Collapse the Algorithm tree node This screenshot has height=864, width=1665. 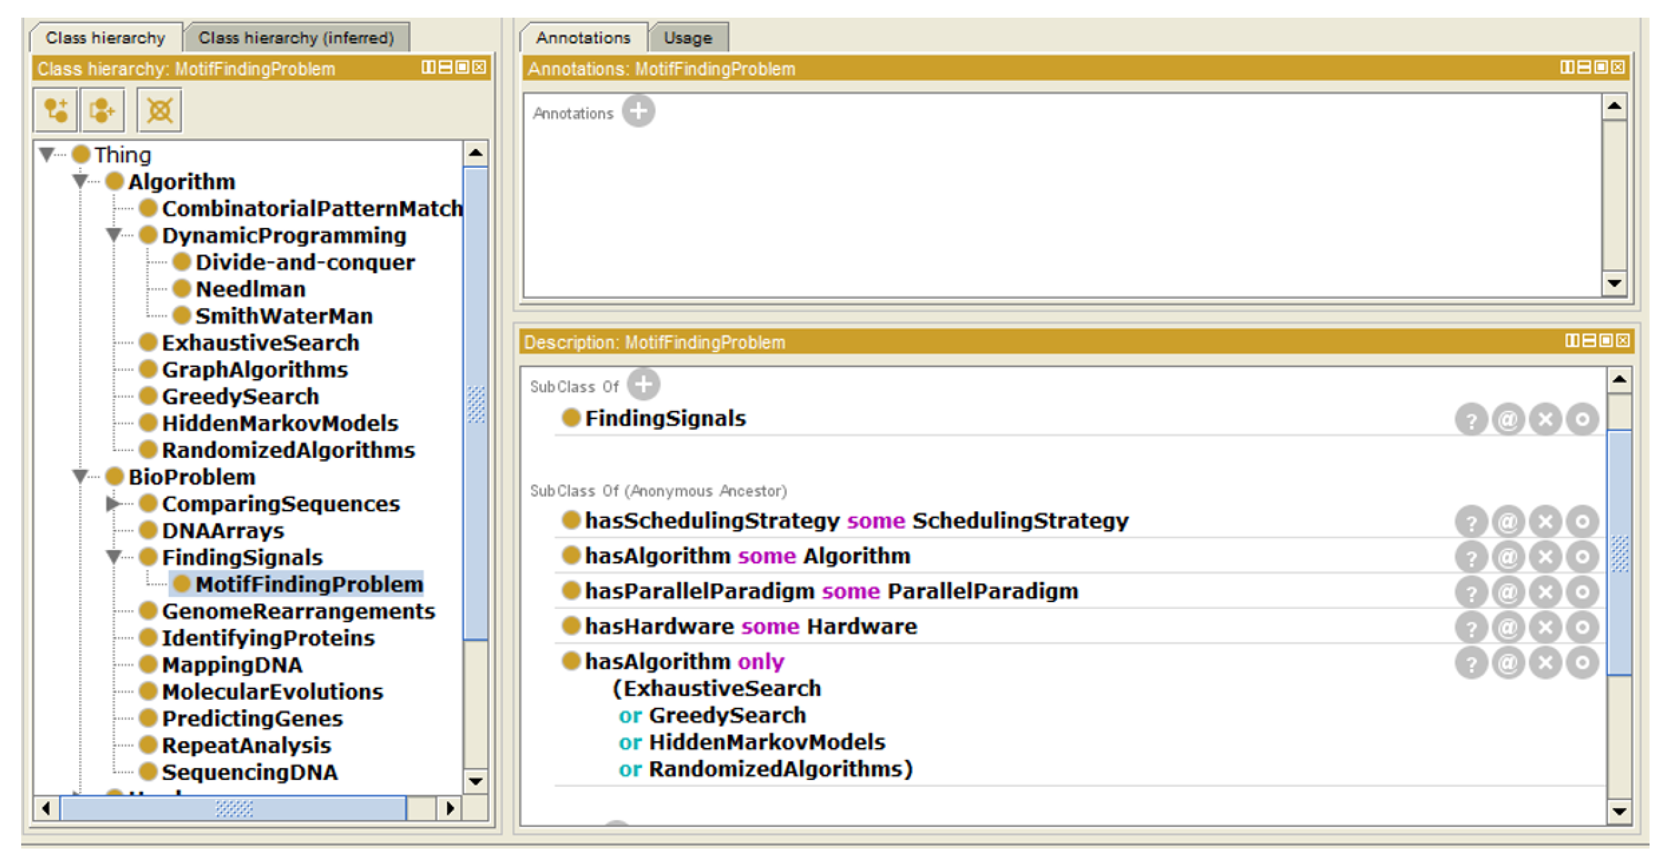coord(80,181)
